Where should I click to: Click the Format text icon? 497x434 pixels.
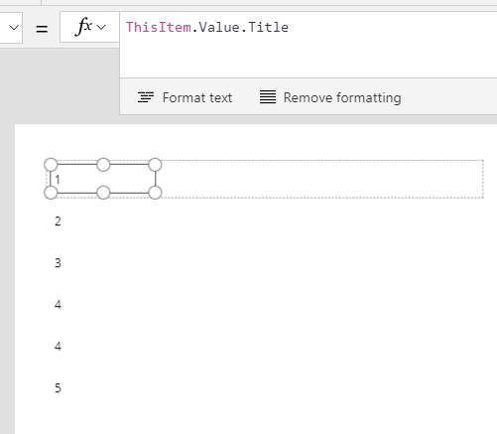146,97
